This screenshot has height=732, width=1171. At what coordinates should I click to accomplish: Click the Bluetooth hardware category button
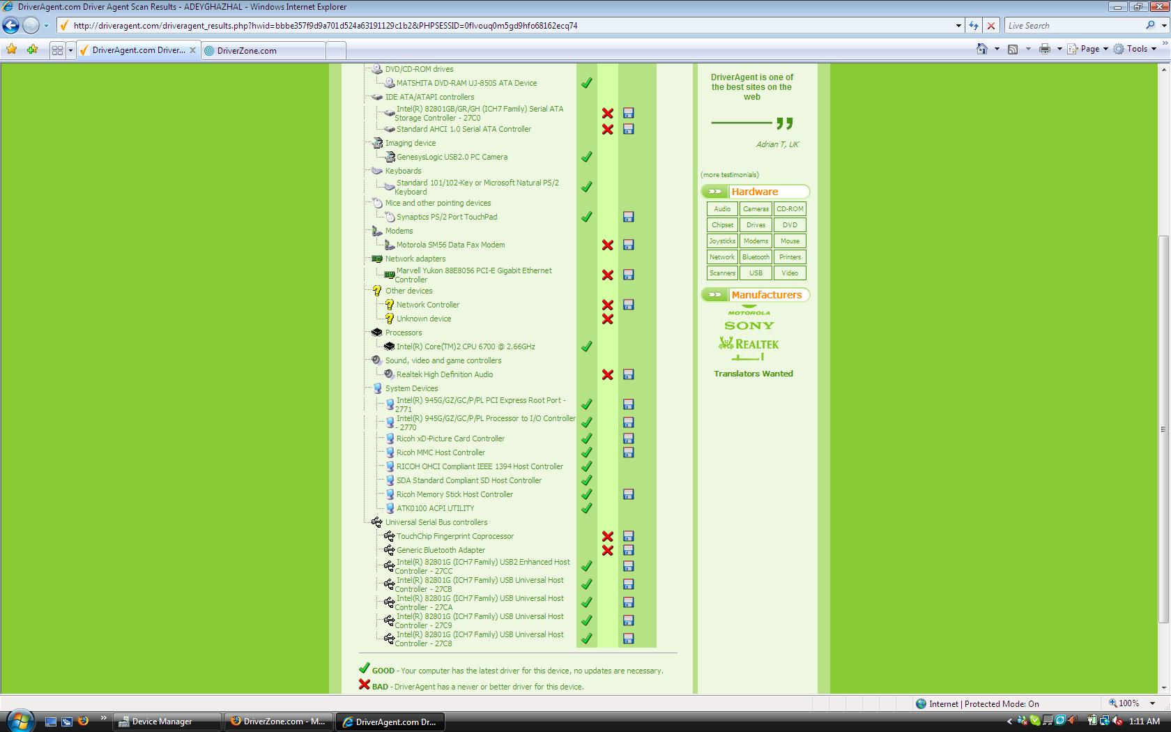[756, 257]
